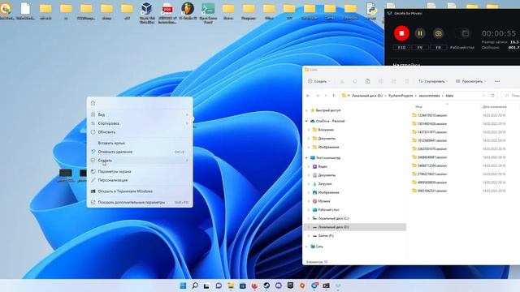Select Открыть в Терминале Windows
Image resolution: width=520 pixels, height=292 pixels.
[x=140, y=191]
